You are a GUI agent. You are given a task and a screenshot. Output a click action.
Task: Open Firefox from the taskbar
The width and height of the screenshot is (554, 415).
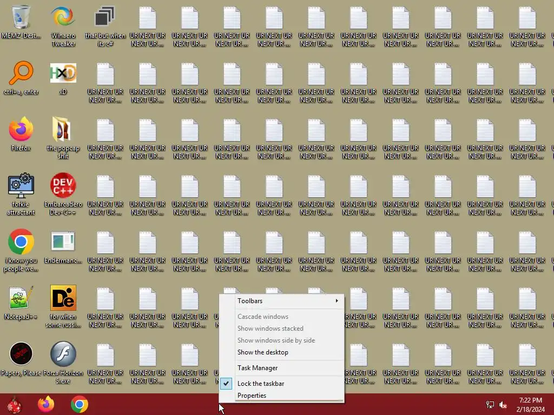coord(47,404)
